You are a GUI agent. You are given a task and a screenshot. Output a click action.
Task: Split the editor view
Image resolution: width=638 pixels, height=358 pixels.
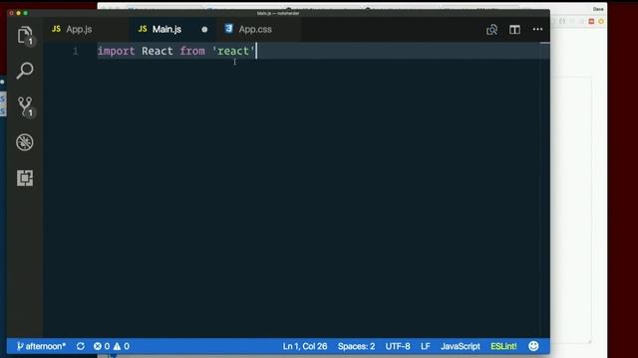coord(514,29)
